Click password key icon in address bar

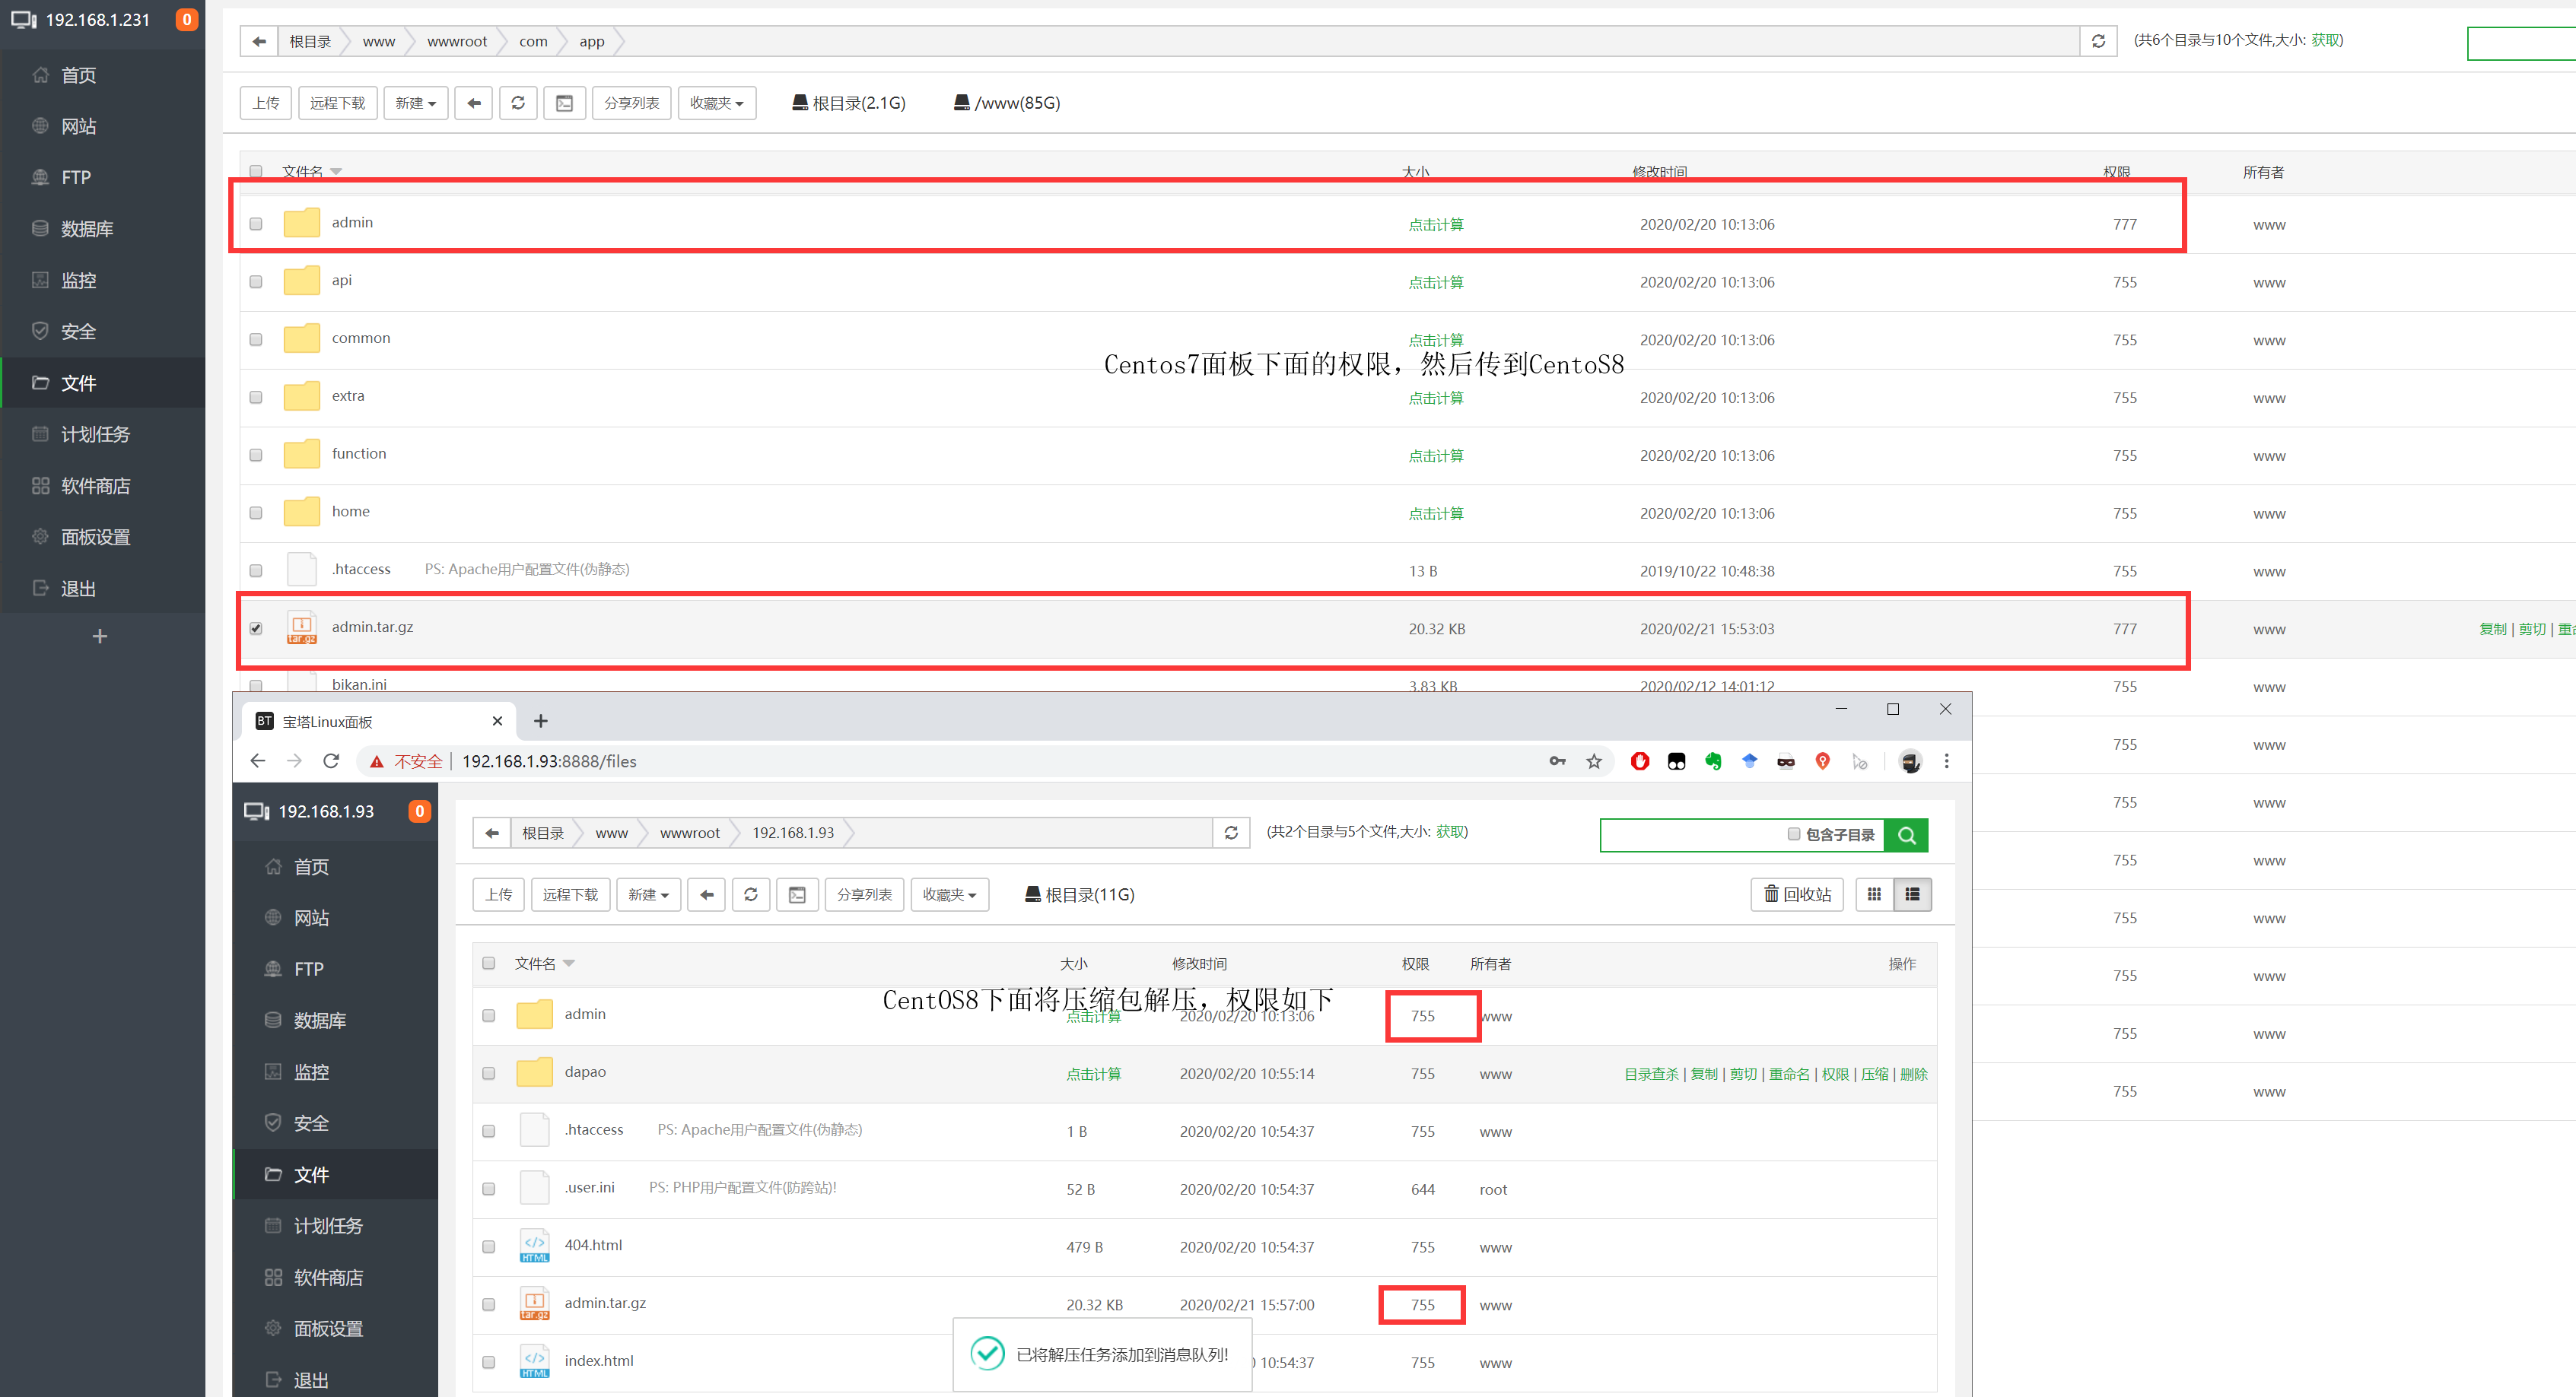[1557, 761]
